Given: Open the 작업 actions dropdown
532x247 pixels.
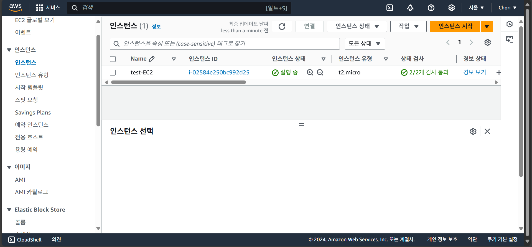Looking at the screenshot, I should point(408,26).
